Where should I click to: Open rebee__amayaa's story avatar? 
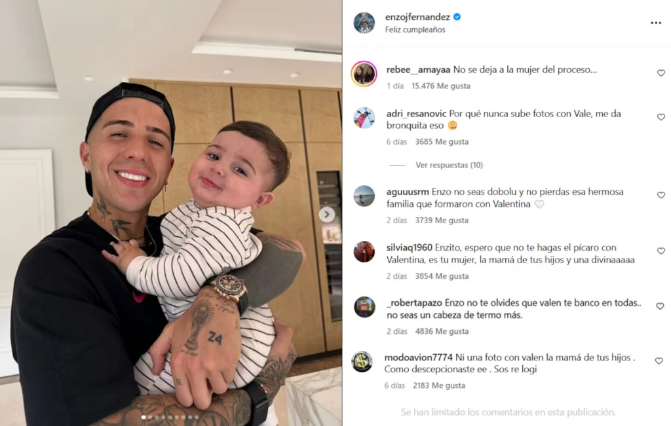[364, 73]
